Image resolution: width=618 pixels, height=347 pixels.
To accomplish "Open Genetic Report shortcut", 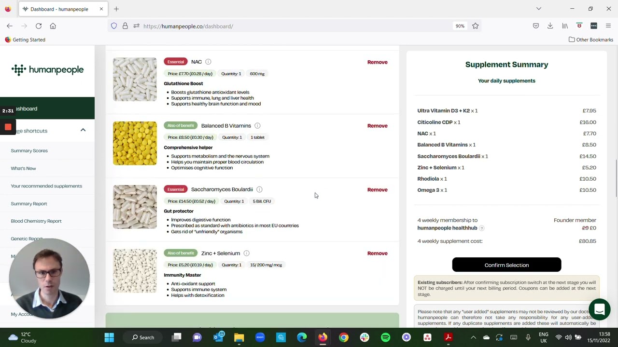I will point(27,239).
